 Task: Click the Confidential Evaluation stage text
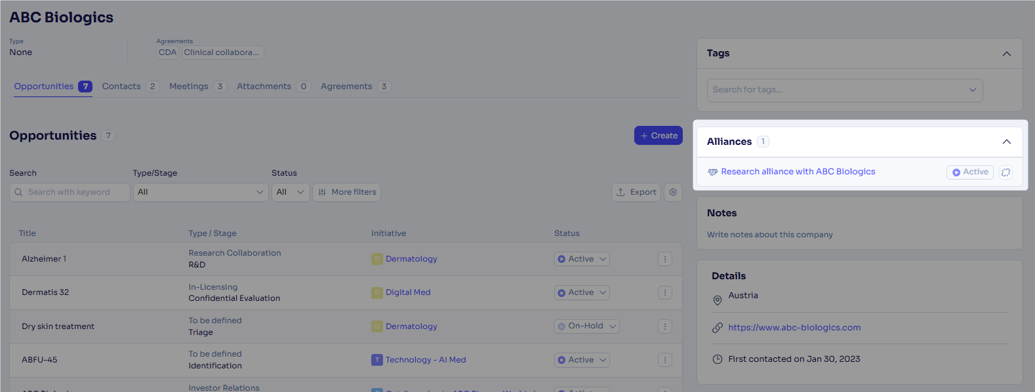[234, 298]
